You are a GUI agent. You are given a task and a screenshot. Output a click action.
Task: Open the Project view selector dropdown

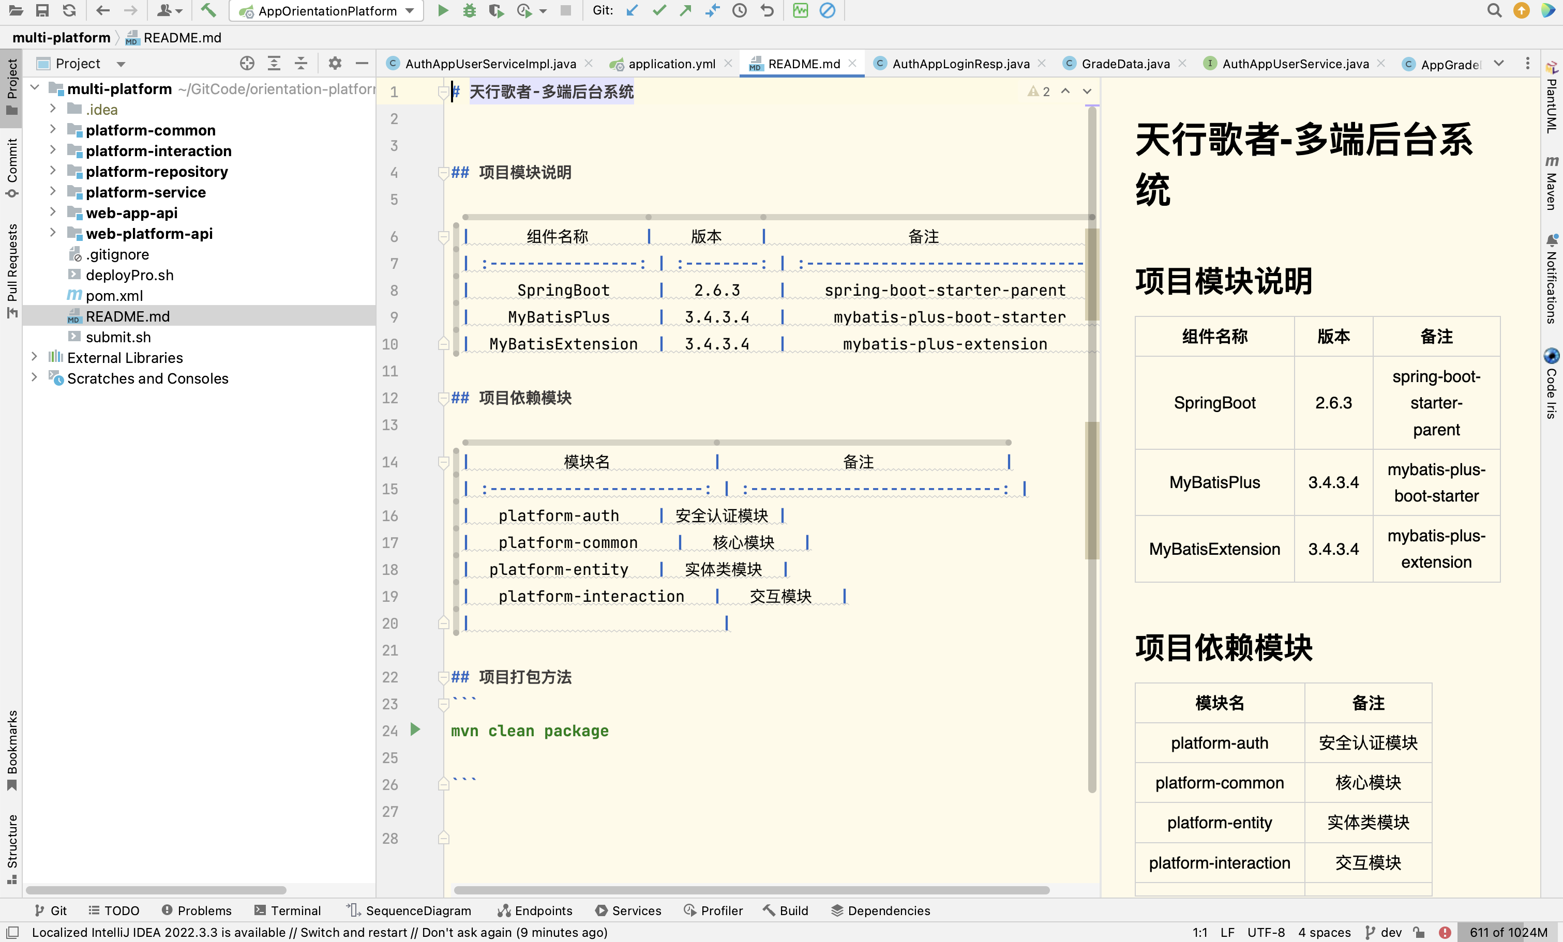(x=121, y=64)
